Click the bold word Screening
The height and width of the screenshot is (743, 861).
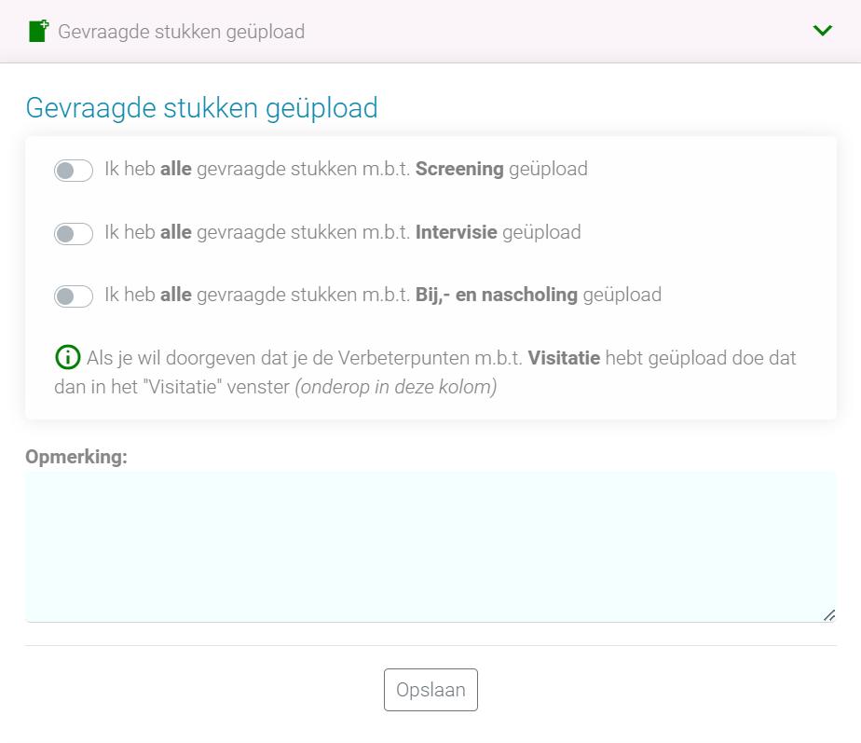pos(459,170)
